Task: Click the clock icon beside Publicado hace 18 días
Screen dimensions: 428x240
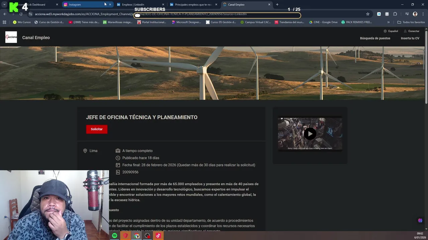Action: point(118,158)
